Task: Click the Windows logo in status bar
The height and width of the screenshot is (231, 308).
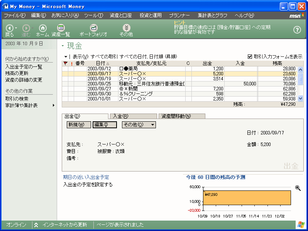Action: pyautogui.click(x=301, y=225)
